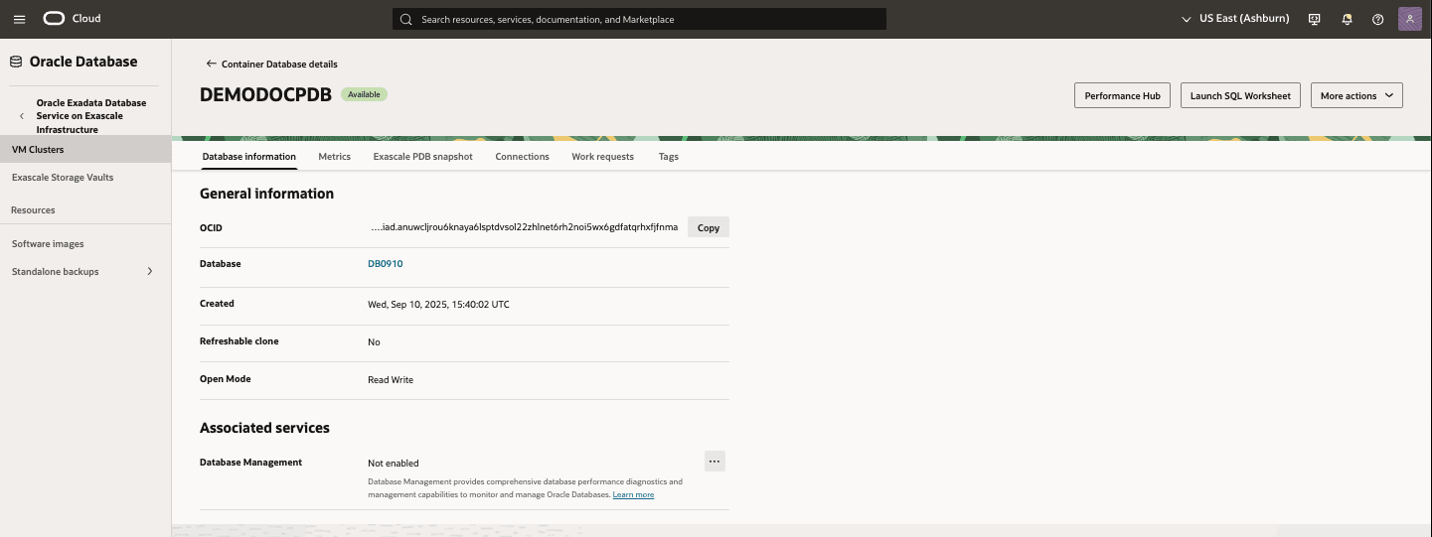
Task: Select VM Clusters in the sidebar
Action: pos(85,149)
